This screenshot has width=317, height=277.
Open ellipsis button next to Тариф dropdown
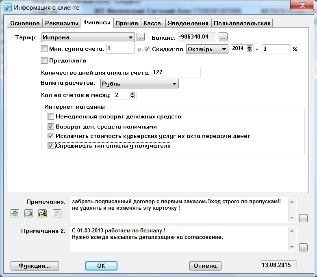[141, 37]
